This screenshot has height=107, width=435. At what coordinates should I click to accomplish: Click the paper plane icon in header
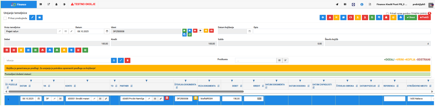pos(337,5)
